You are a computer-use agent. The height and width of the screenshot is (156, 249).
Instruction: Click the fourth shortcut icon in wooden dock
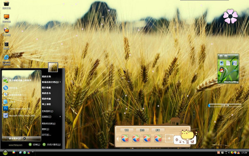158,138
